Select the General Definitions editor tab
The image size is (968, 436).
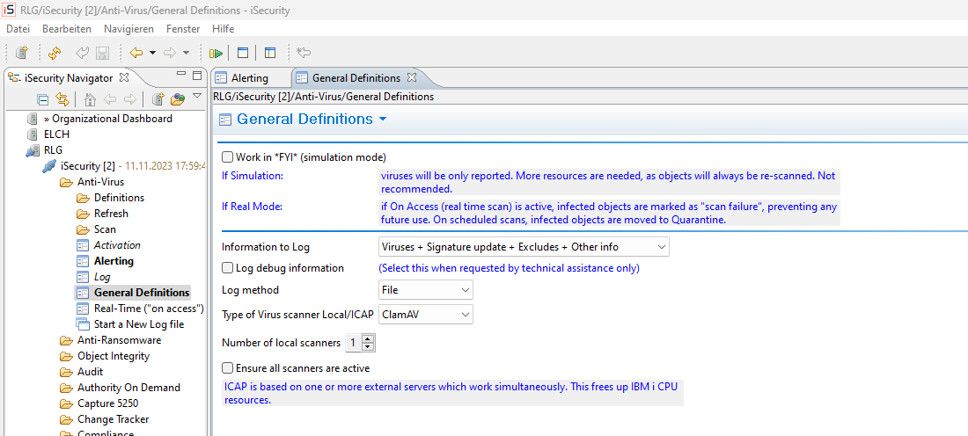(x=356, y=78)
